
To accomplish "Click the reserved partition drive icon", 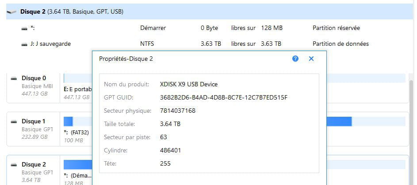I will point(24,28).
